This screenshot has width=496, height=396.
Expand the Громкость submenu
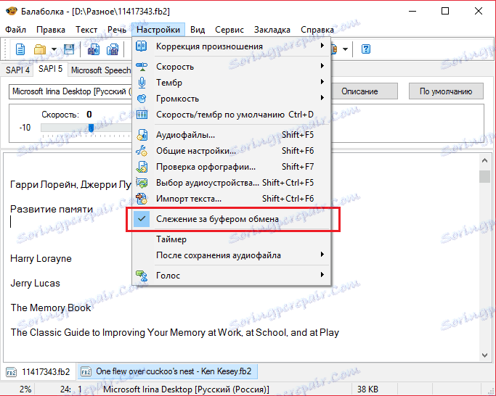pyautogui.click(x=322, y=98)
